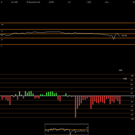This screenshot has width=135, height=135.
Task: Click the "SI(TM)" header text
Action: pyautogui.click(x=51, y=2)
